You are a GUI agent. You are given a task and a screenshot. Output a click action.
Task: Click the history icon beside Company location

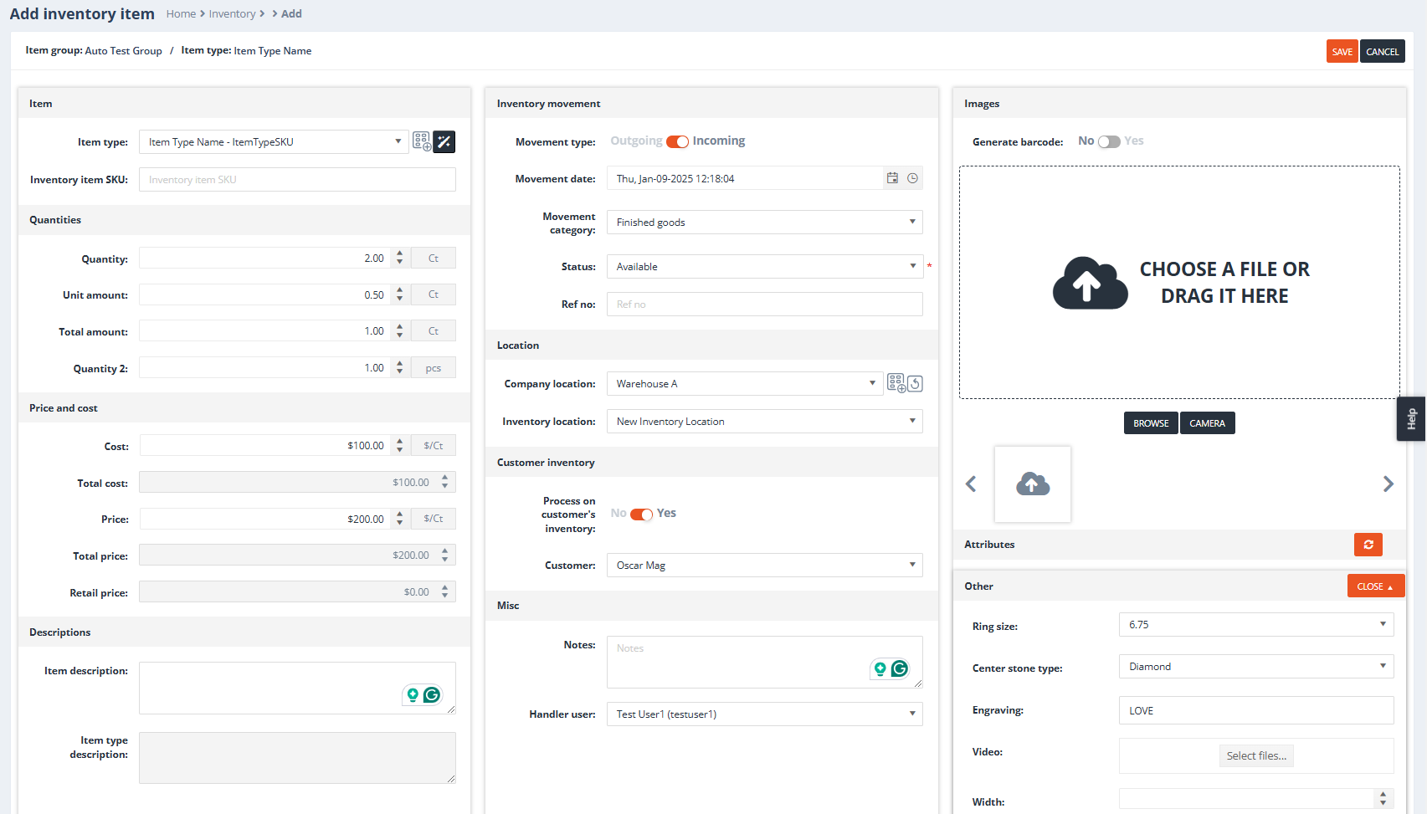915,383
